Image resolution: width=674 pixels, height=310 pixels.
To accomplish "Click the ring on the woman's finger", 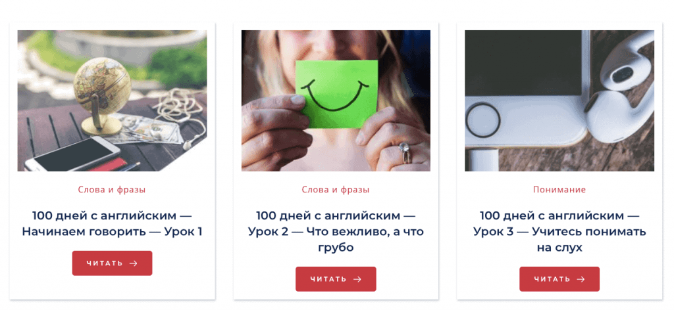I will point(405,152).
